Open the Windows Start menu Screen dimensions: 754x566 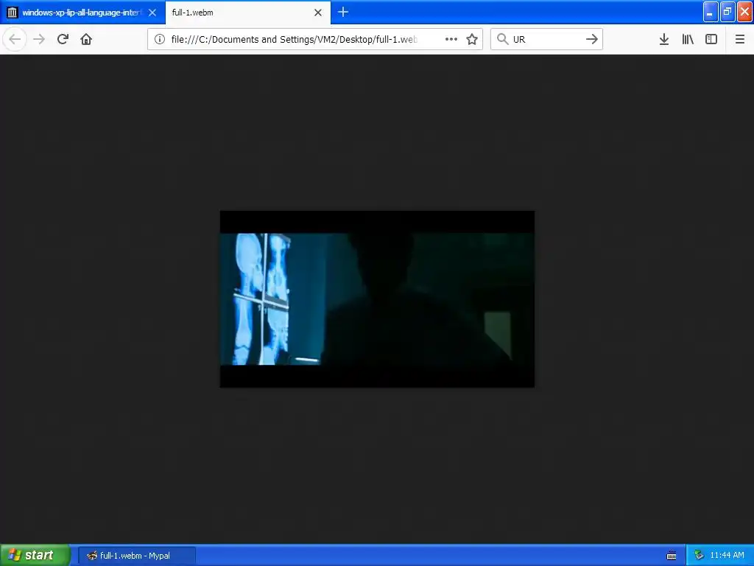tap(35, 555)
